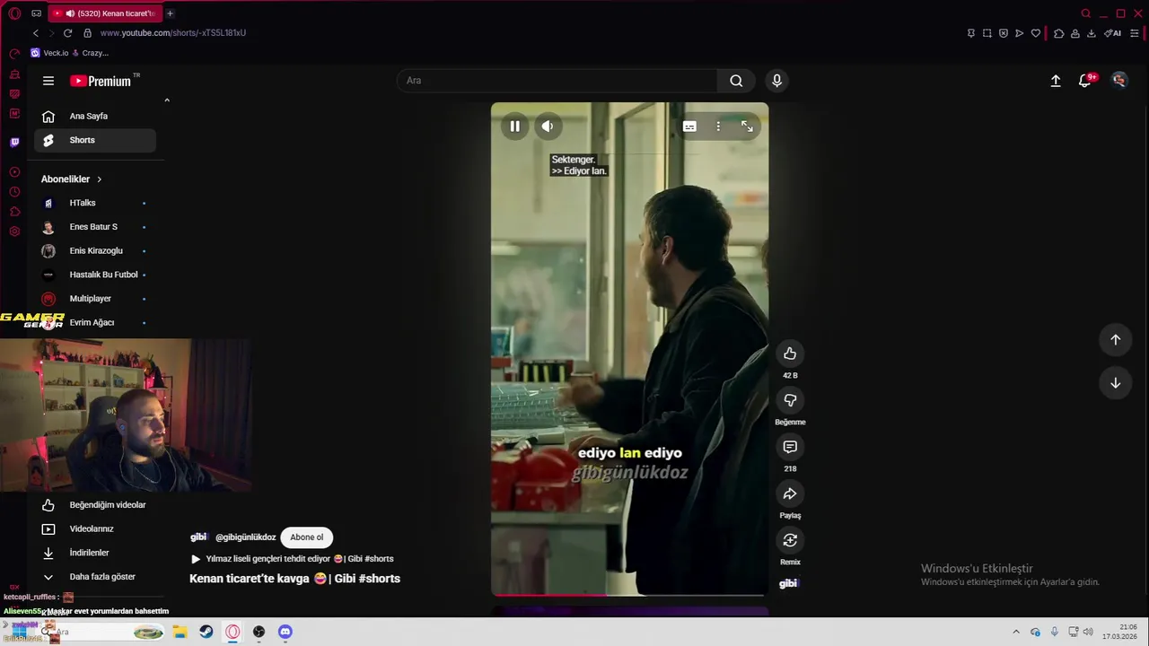This screenshot has height=646, width=1149.
Task: Open the Enes Batur S subscription
Action: click(x=95, y=227)
